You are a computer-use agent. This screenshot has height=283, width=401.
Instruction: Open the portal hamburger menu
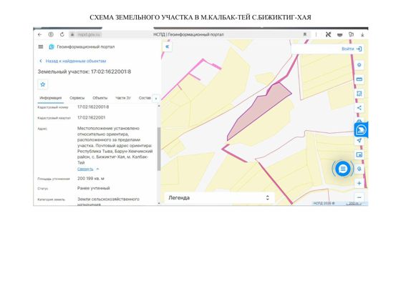41,46
